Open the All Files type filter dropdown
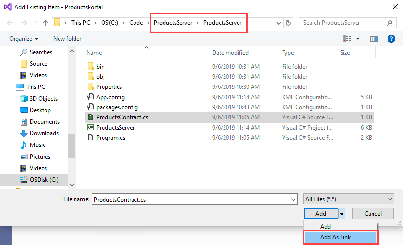Viewport: 403px width, 245px height. click(x=348, y=199)
